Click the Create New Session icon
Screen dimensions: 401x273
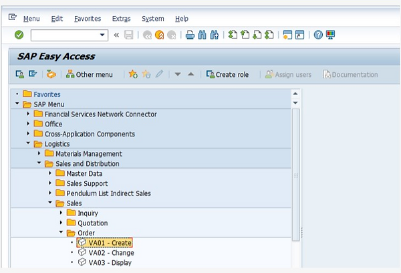pyautogui.click(x=287, y=35)
